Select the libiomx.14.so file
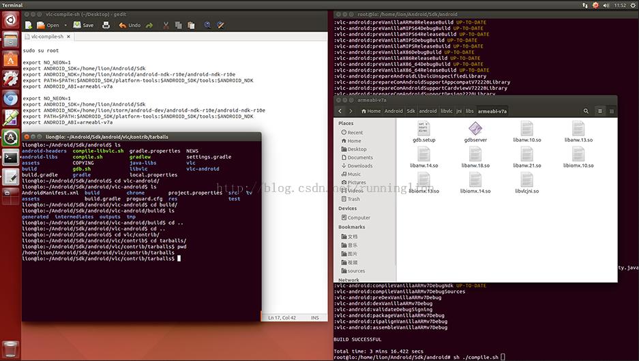639x361 pixels. pos(475,183)
